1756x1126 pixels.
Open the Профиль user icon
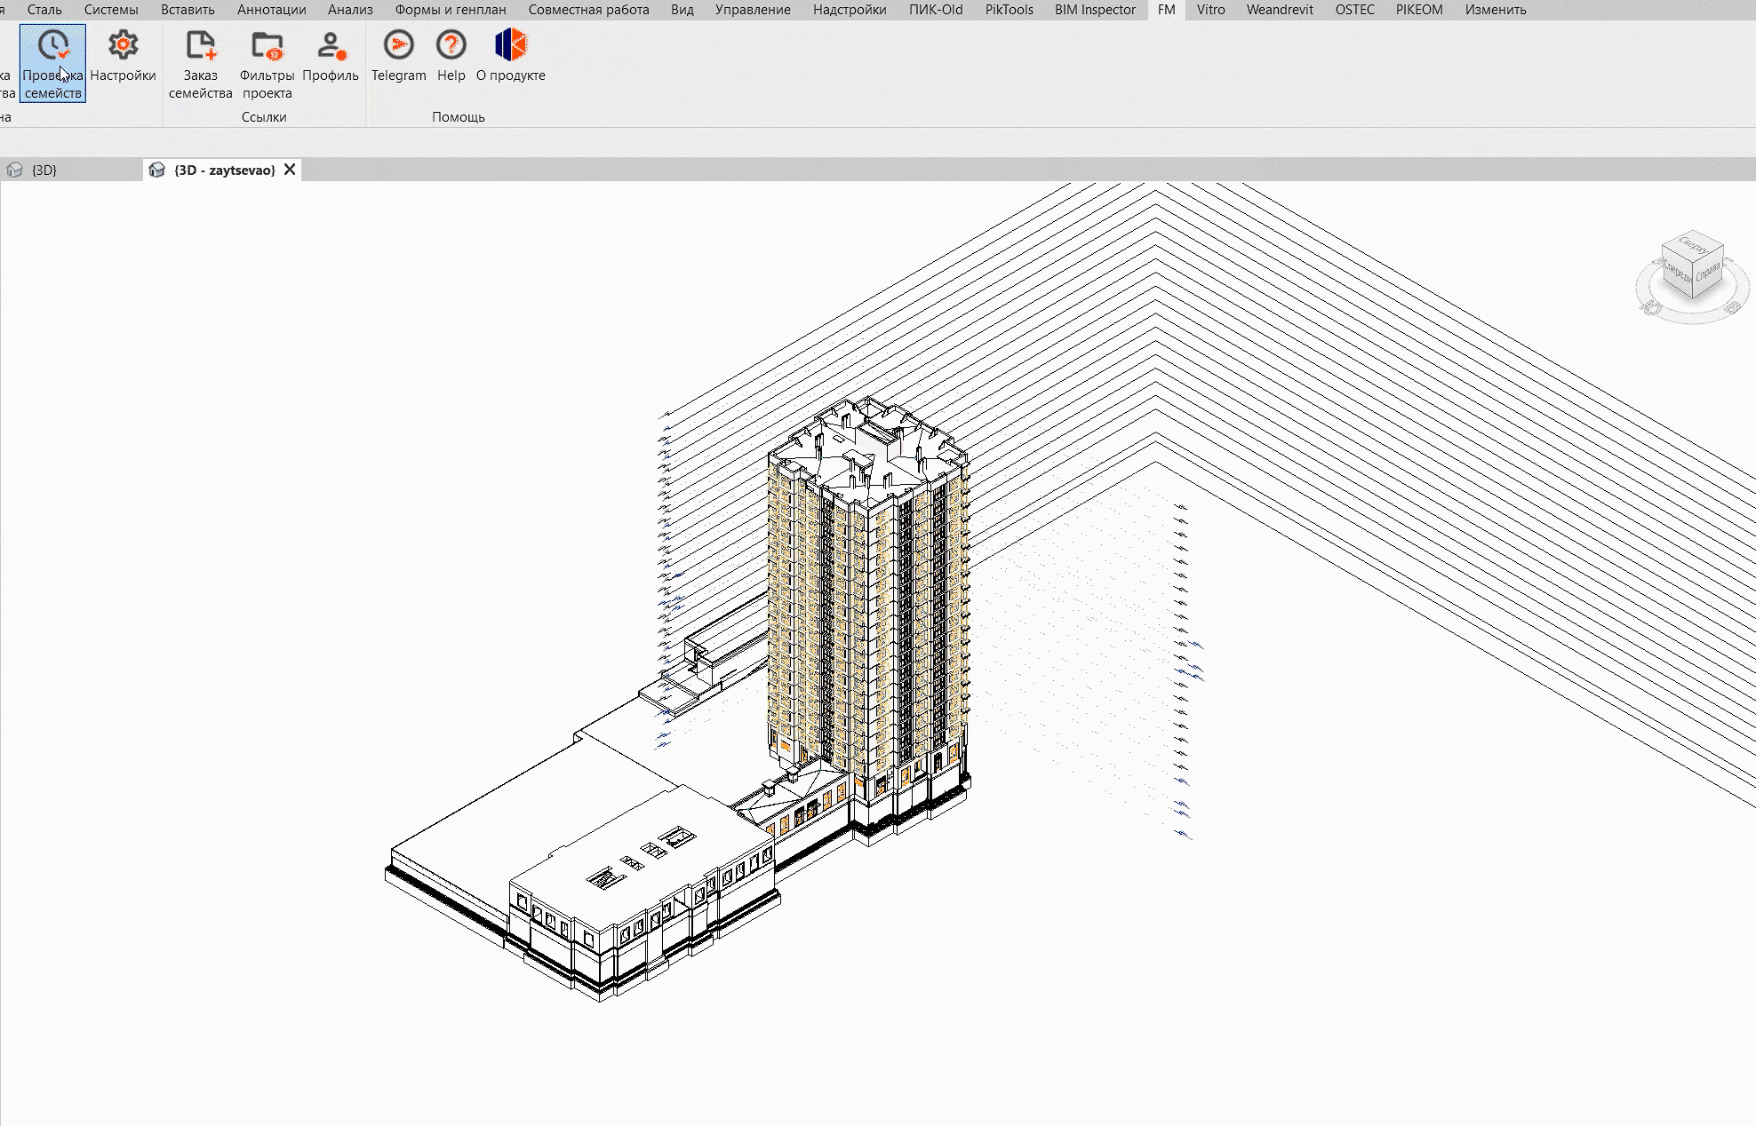[x=331, y=46]
